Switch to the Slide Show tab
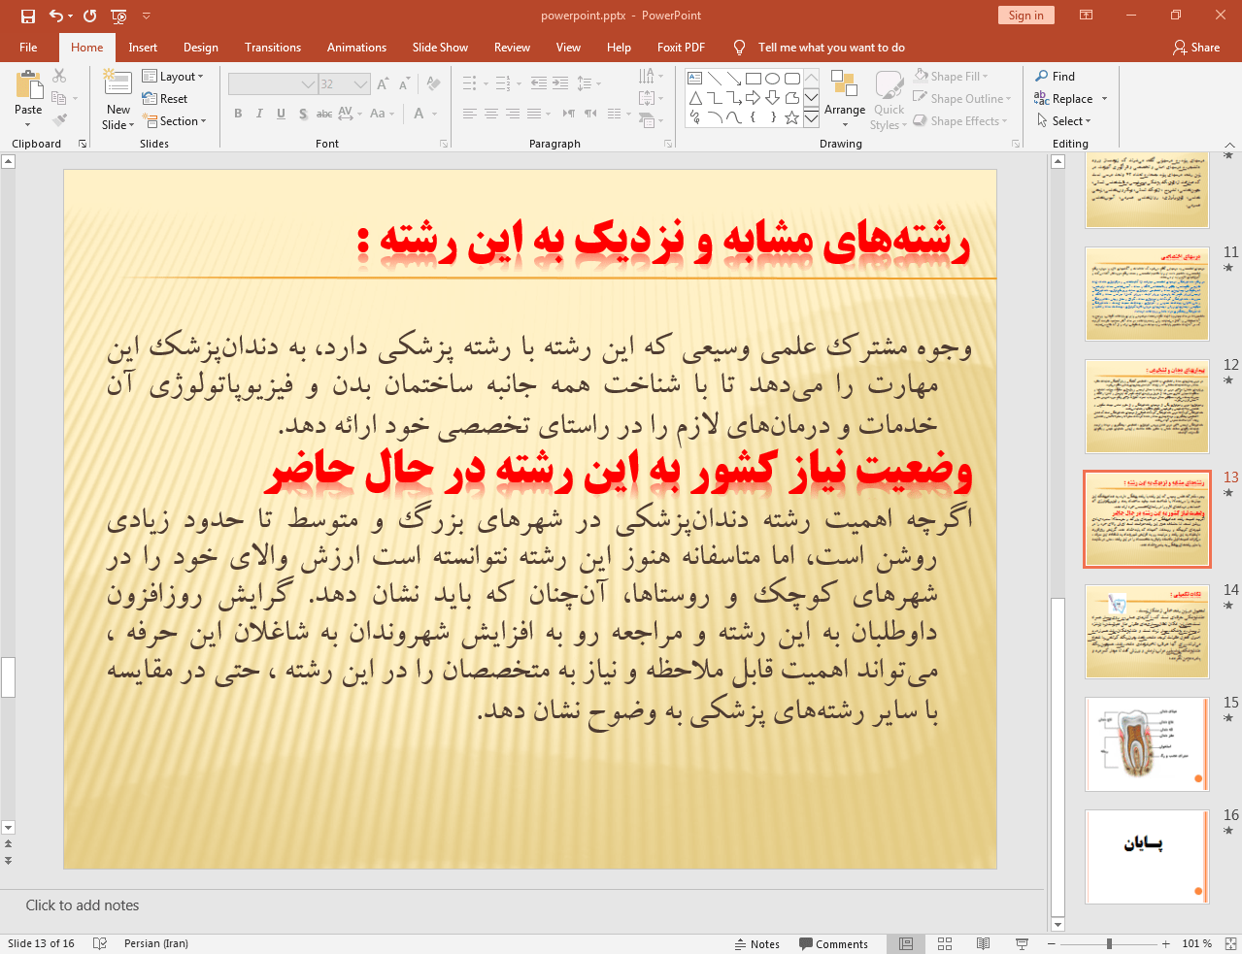The height and width of the screenshot is (954, 1242). pyautogui.click(x=440, y=47)
